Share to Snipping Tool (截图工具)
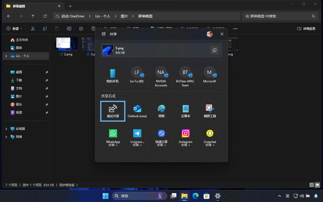The width and height of the screenshot is (323, 202). [x=210, y=111]
